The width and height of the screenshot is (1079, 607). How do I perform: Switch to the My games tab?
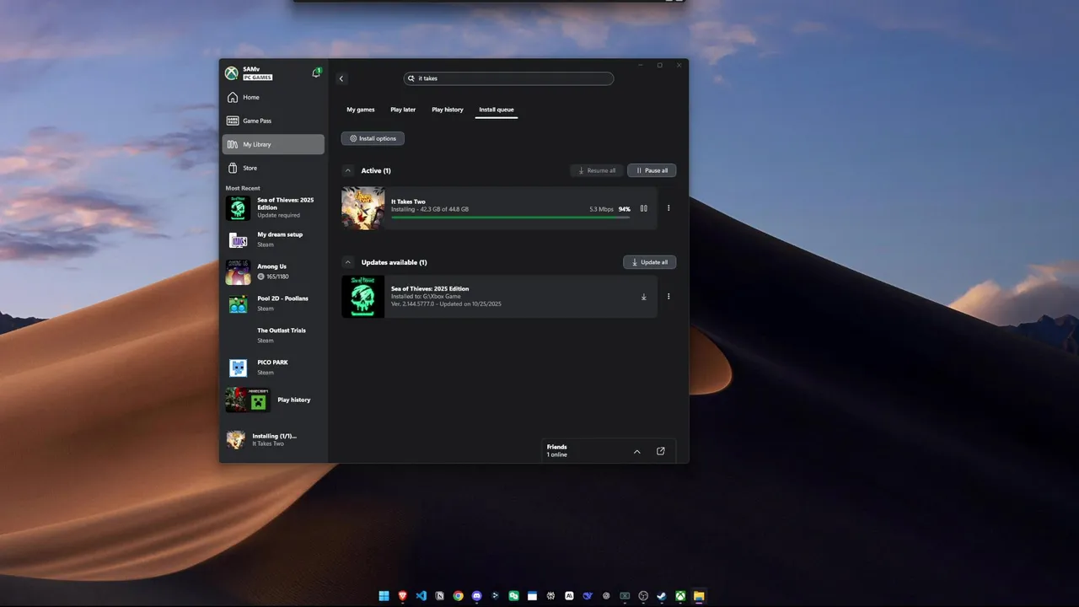361,110
